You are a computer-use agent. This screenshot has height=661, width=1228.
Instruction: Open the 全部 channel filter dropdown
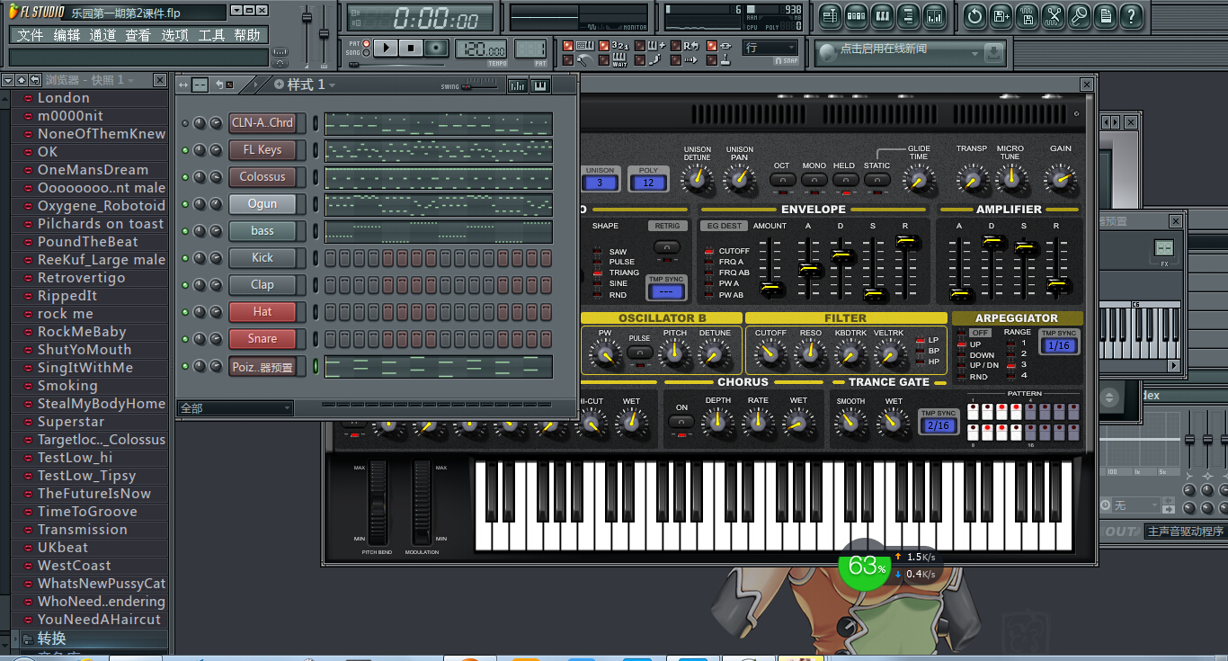(x=236, y=408)
